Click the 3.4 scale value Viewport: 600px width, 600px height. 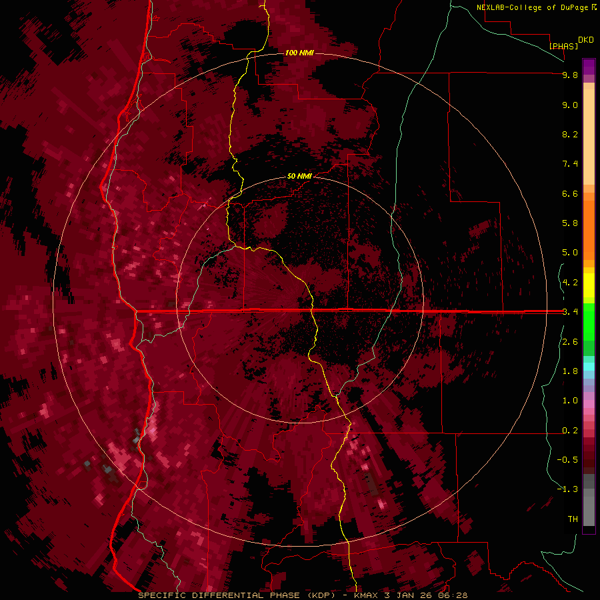click(x=570, y=312)
